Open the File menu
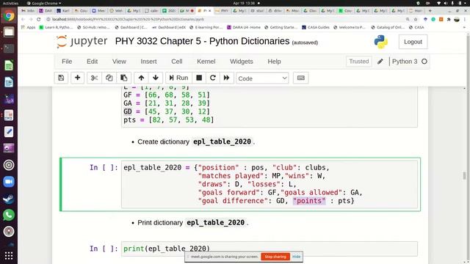The image size is (470, 264). pyautogui.click(x=67, y=62)
